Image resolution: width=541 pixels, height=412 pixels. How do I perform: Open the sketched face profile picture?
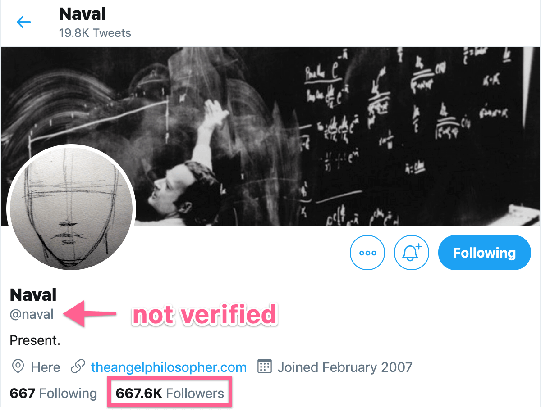[x=71, y=208]
